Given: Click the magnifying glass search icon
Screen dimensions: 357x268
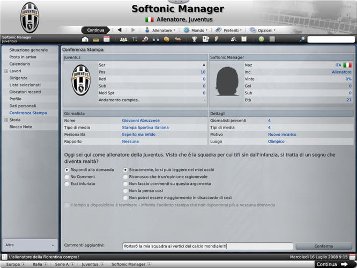Looking at the screenshot, I should coord(302,39).
